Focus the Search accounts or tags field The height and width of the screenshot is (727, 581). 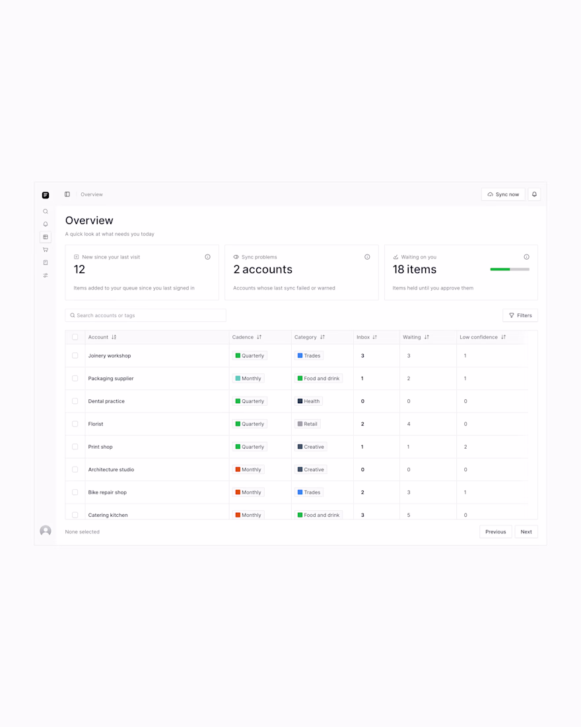(145, 315)
